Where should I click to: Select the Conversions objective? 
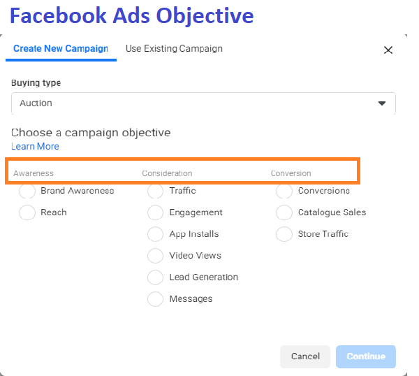point(284,191)
